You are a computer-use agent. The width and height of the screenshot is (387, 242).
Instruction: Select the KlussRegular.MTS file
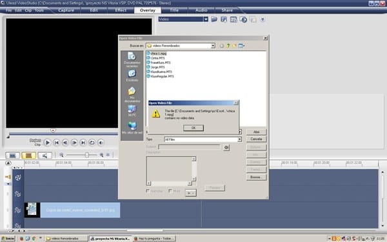point(161,76)
